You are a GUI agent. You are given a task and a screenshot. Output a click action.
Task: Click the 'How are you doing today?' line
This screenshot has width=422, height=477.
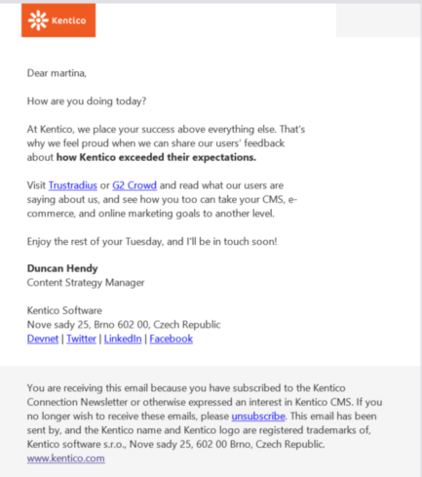click(87, 101)
